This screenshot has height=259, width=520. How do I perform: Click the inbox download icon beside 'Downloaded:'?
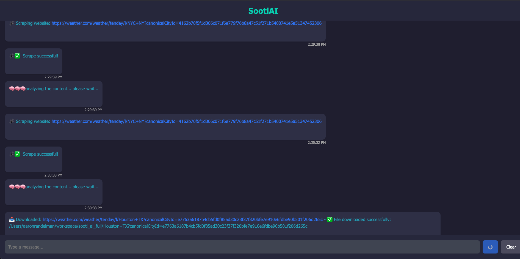pyautogui.click(x=12, y=219)
